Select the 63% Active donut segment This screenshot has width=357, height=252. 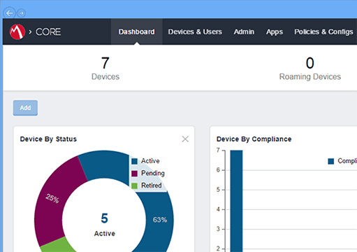point(160,220)
